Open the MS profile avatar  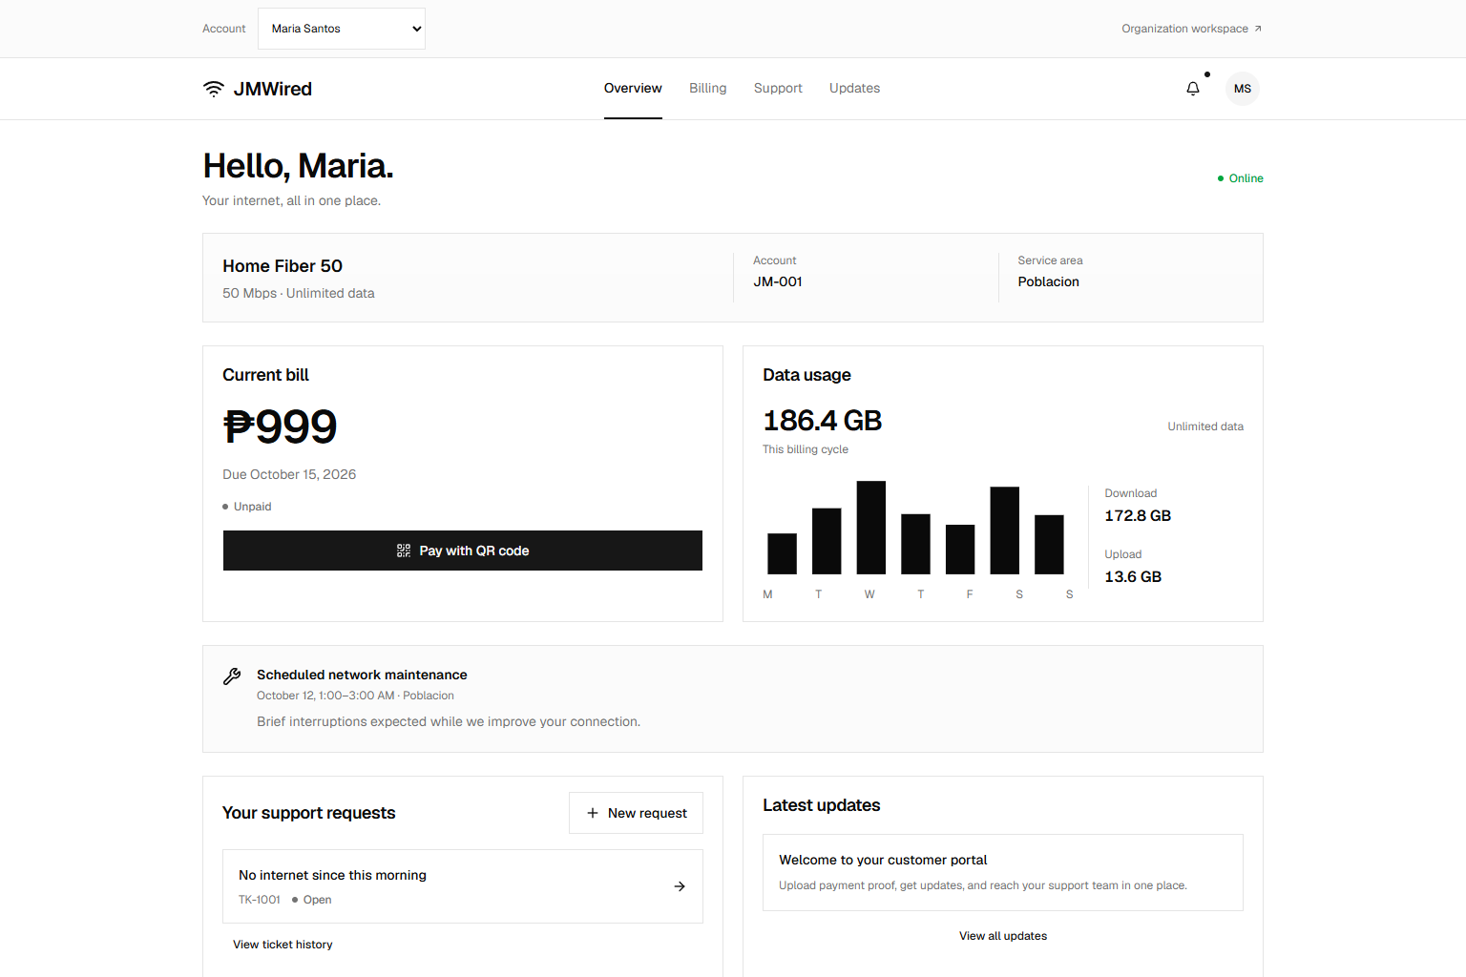point(1243,89)
